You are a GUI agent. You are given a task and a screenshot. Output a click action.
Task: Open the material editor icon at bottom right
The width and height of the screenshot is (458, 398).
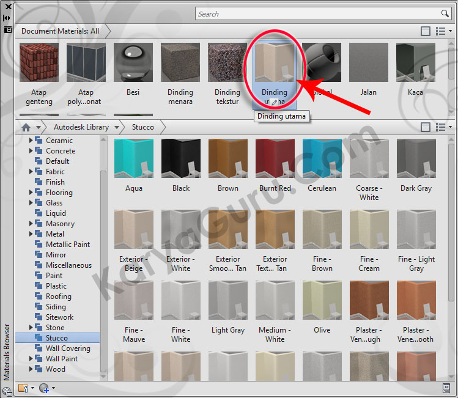tap(446, 388)
